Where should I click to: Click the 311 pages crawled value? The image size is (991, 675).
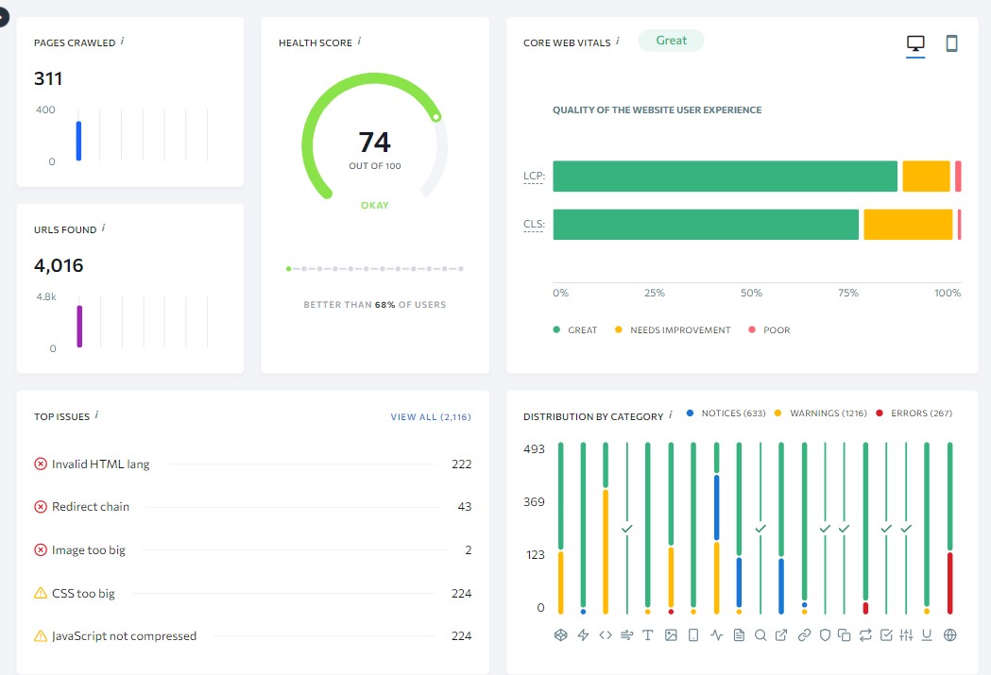tap(48, 78)
